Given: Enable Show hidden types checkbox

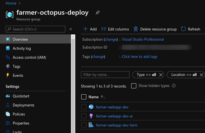Looking at the screenshot, I should 134,86.
